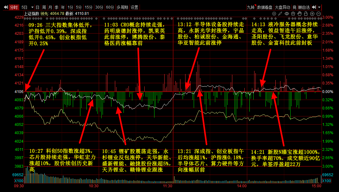The height and width of the screenshot is (192, 339).
Task: Click the 3983 bottom price axis label
Action: 19,166
